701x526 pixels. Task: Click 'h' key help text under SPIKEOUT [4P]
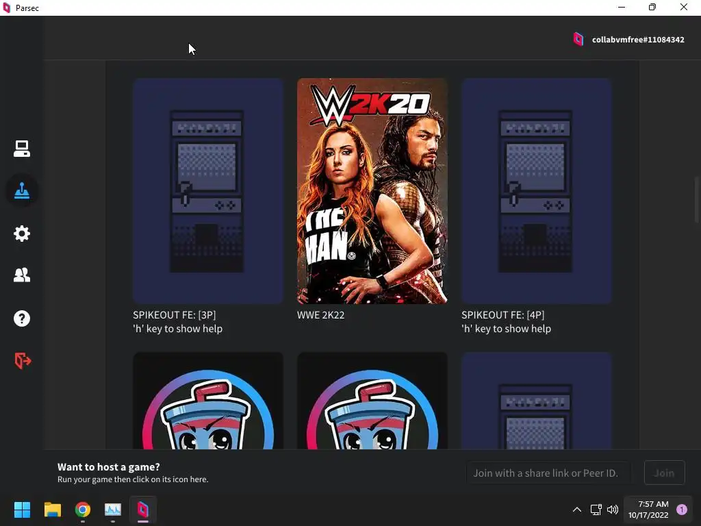[x=506, y=329]
